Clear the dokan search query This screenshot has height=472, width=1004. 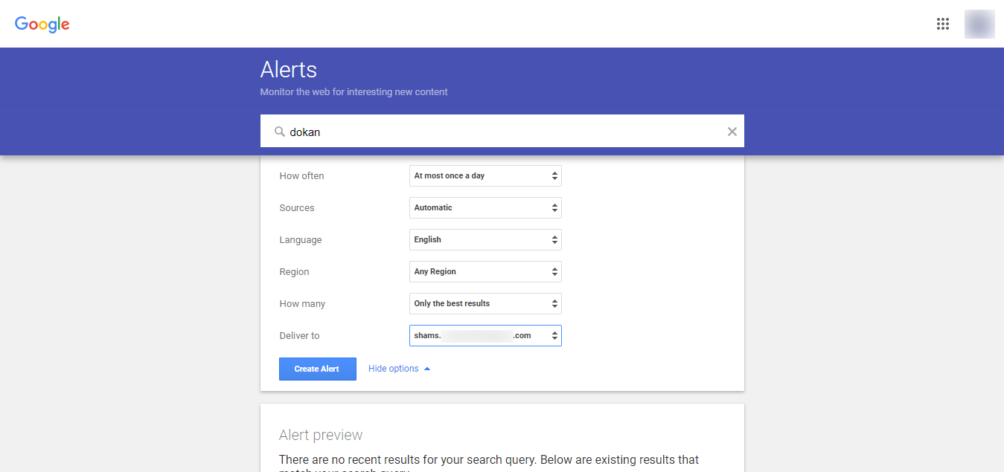click(x=732, y=132)
